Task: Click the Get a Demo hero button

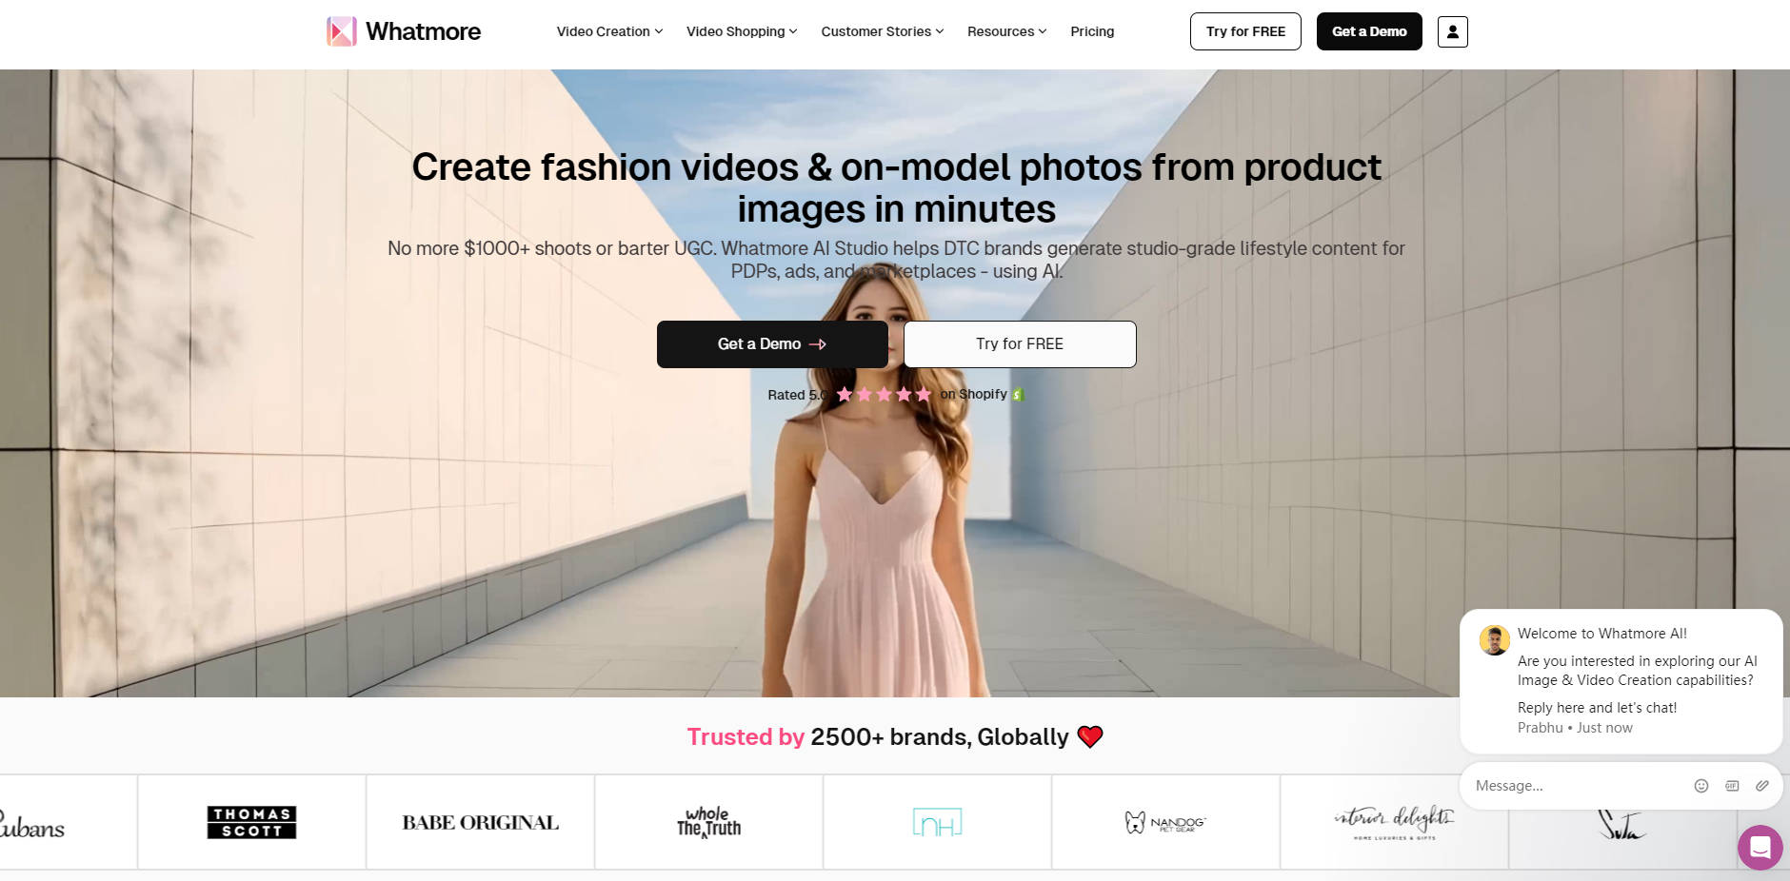Action: (772, 343)
